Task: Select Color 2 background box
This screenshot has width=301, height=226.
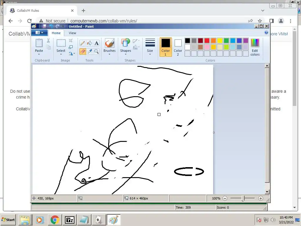Action: tap(178, 47)
